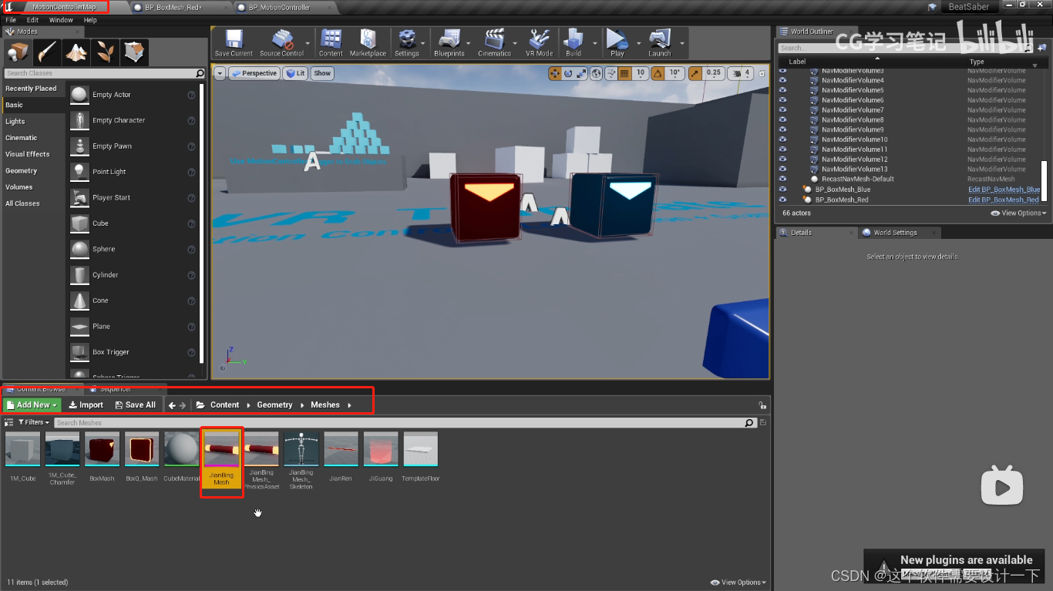The width and height of the screenshot is (1053, 591).
Task: Click the Blueprints toolbar icon
Action: 449,43
